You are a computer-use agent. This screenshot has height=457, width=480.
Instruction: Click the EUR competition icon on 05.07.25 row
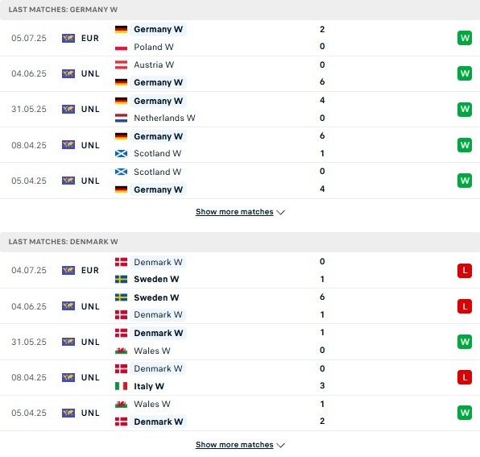click(68, 39)
